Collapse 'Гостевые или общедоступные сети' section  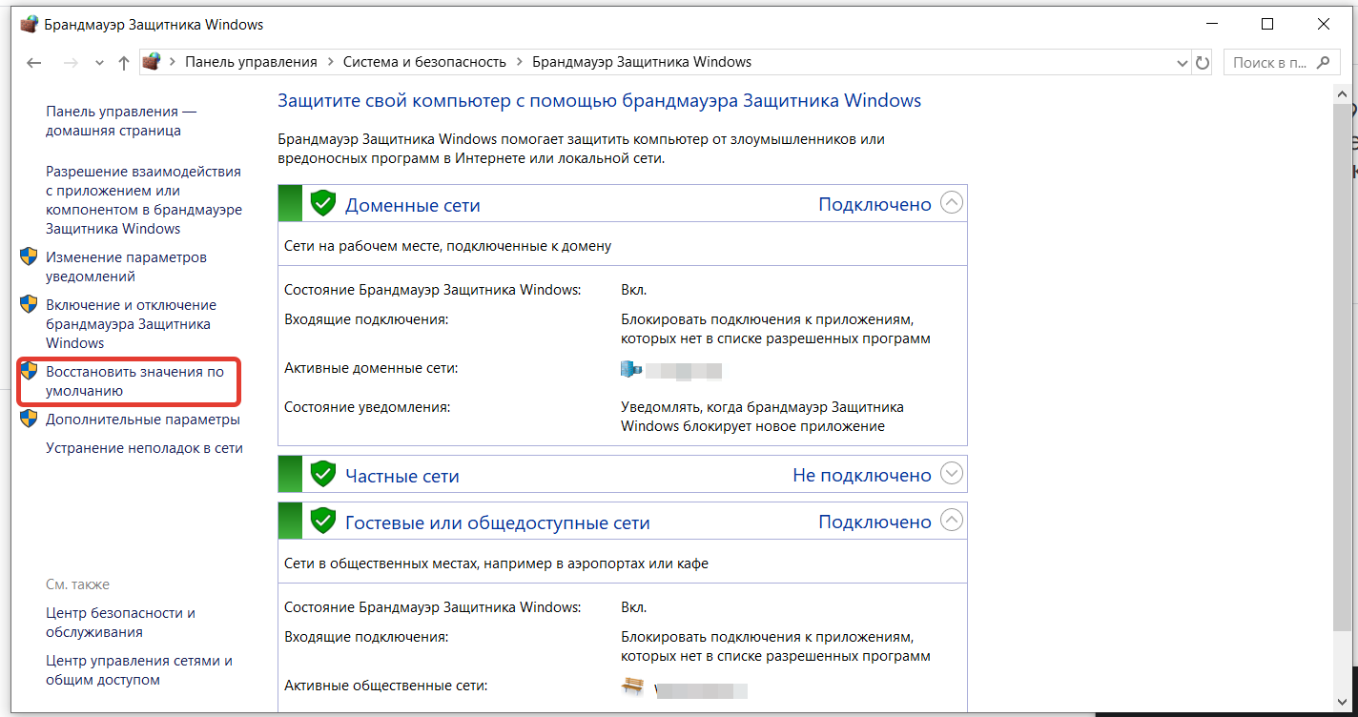pos(952,521)
